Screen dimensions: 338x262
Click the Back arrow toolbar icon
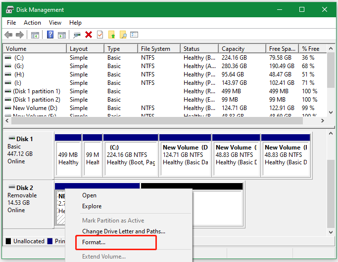coord(8,35)
